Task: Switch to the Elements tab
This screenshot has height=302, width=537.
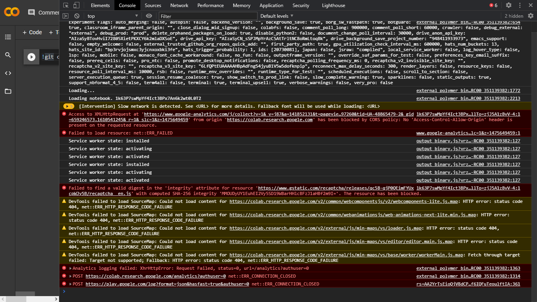Action: tap(100, 6)
